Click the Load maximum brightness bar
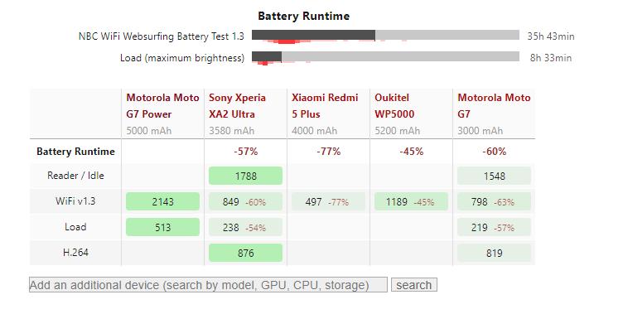Image resolution: width=623 pixels, height=314 pixels. point(385,57)
